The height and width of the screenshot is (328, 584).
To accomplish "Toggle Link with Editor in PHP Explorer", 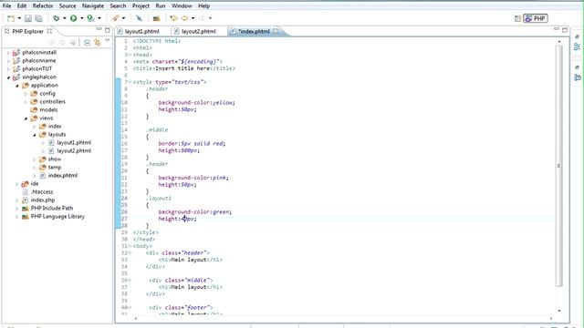I will tap(98, 43).
